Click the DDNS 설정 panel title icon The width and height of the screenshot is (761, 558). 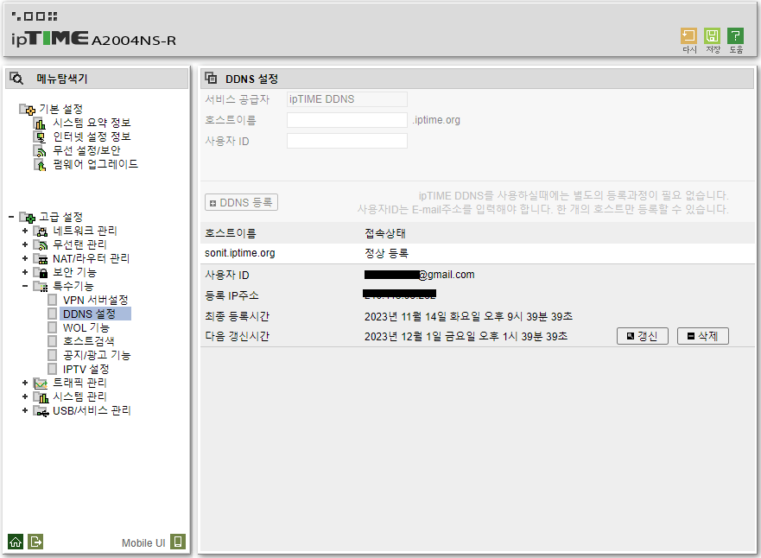coord(211,78)
